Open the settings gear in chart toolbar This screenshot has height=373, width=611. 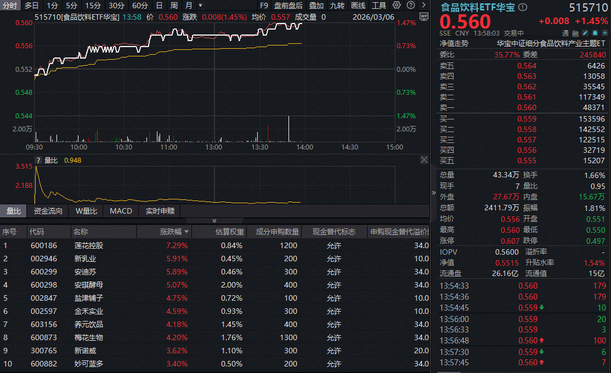(397, 5)
